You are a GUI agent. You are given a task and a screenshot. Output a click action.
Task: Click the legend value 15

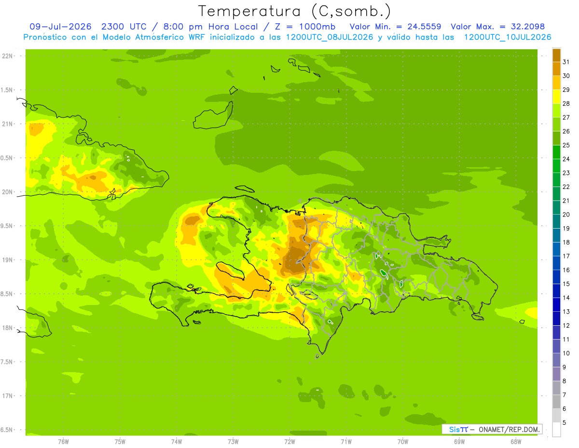point(566,284)
